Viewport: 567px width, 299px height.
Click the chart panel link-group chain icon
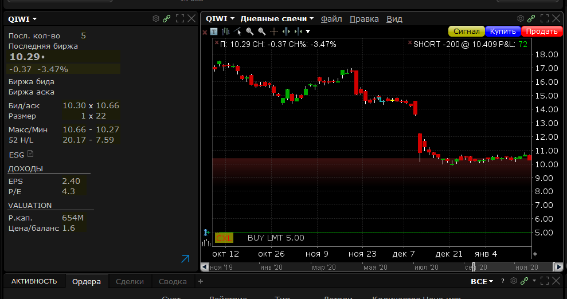coord(531,18)
